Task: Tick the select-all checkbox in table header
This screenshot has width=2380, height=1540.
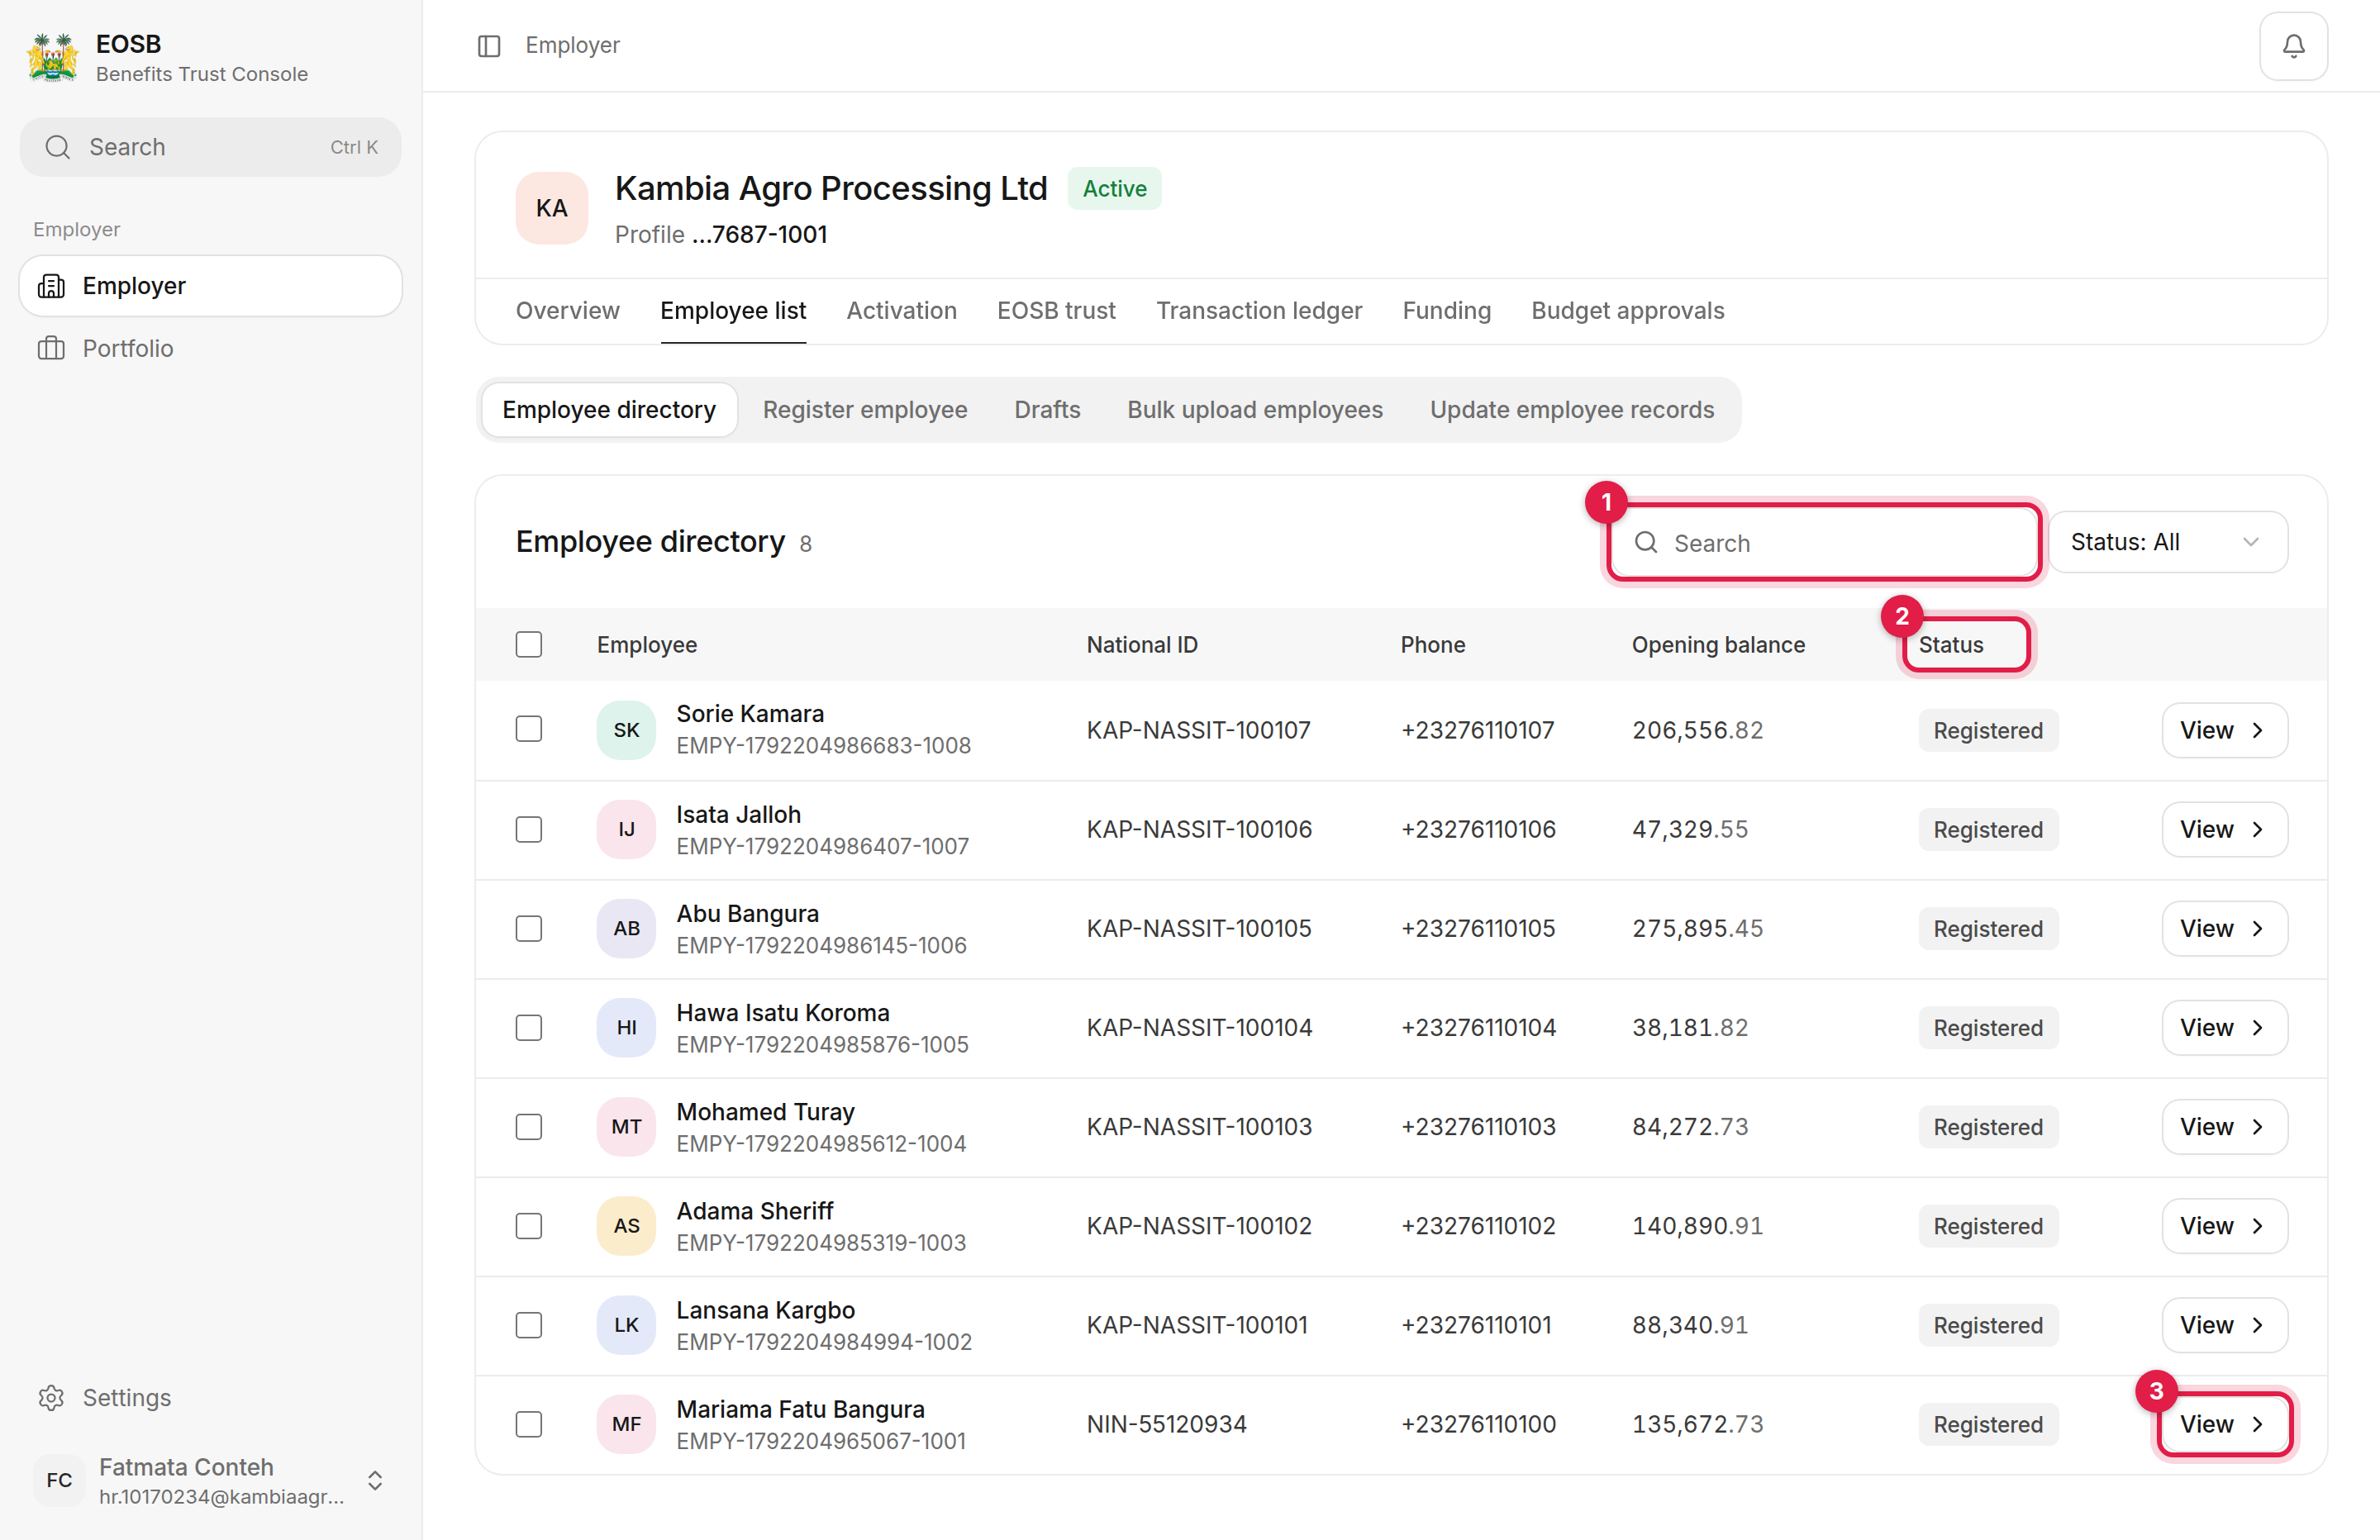Action: [529, 644]
